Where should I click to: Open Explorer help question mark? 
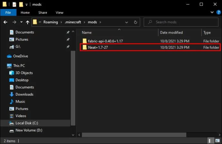tap(218, 13)
